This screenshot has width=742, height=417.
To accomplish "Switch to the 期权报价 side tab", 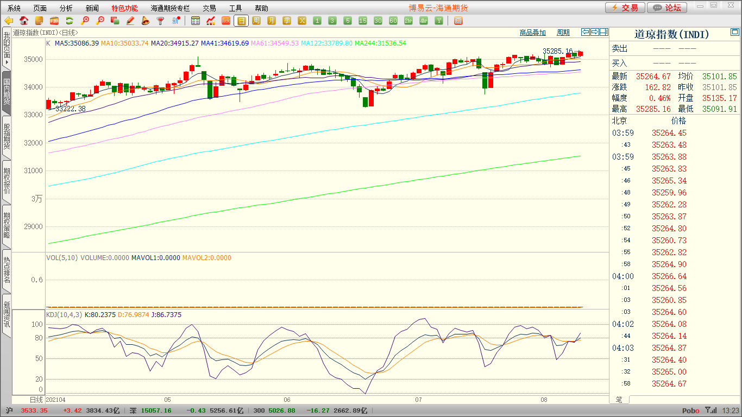I will (x=7, y=181).
